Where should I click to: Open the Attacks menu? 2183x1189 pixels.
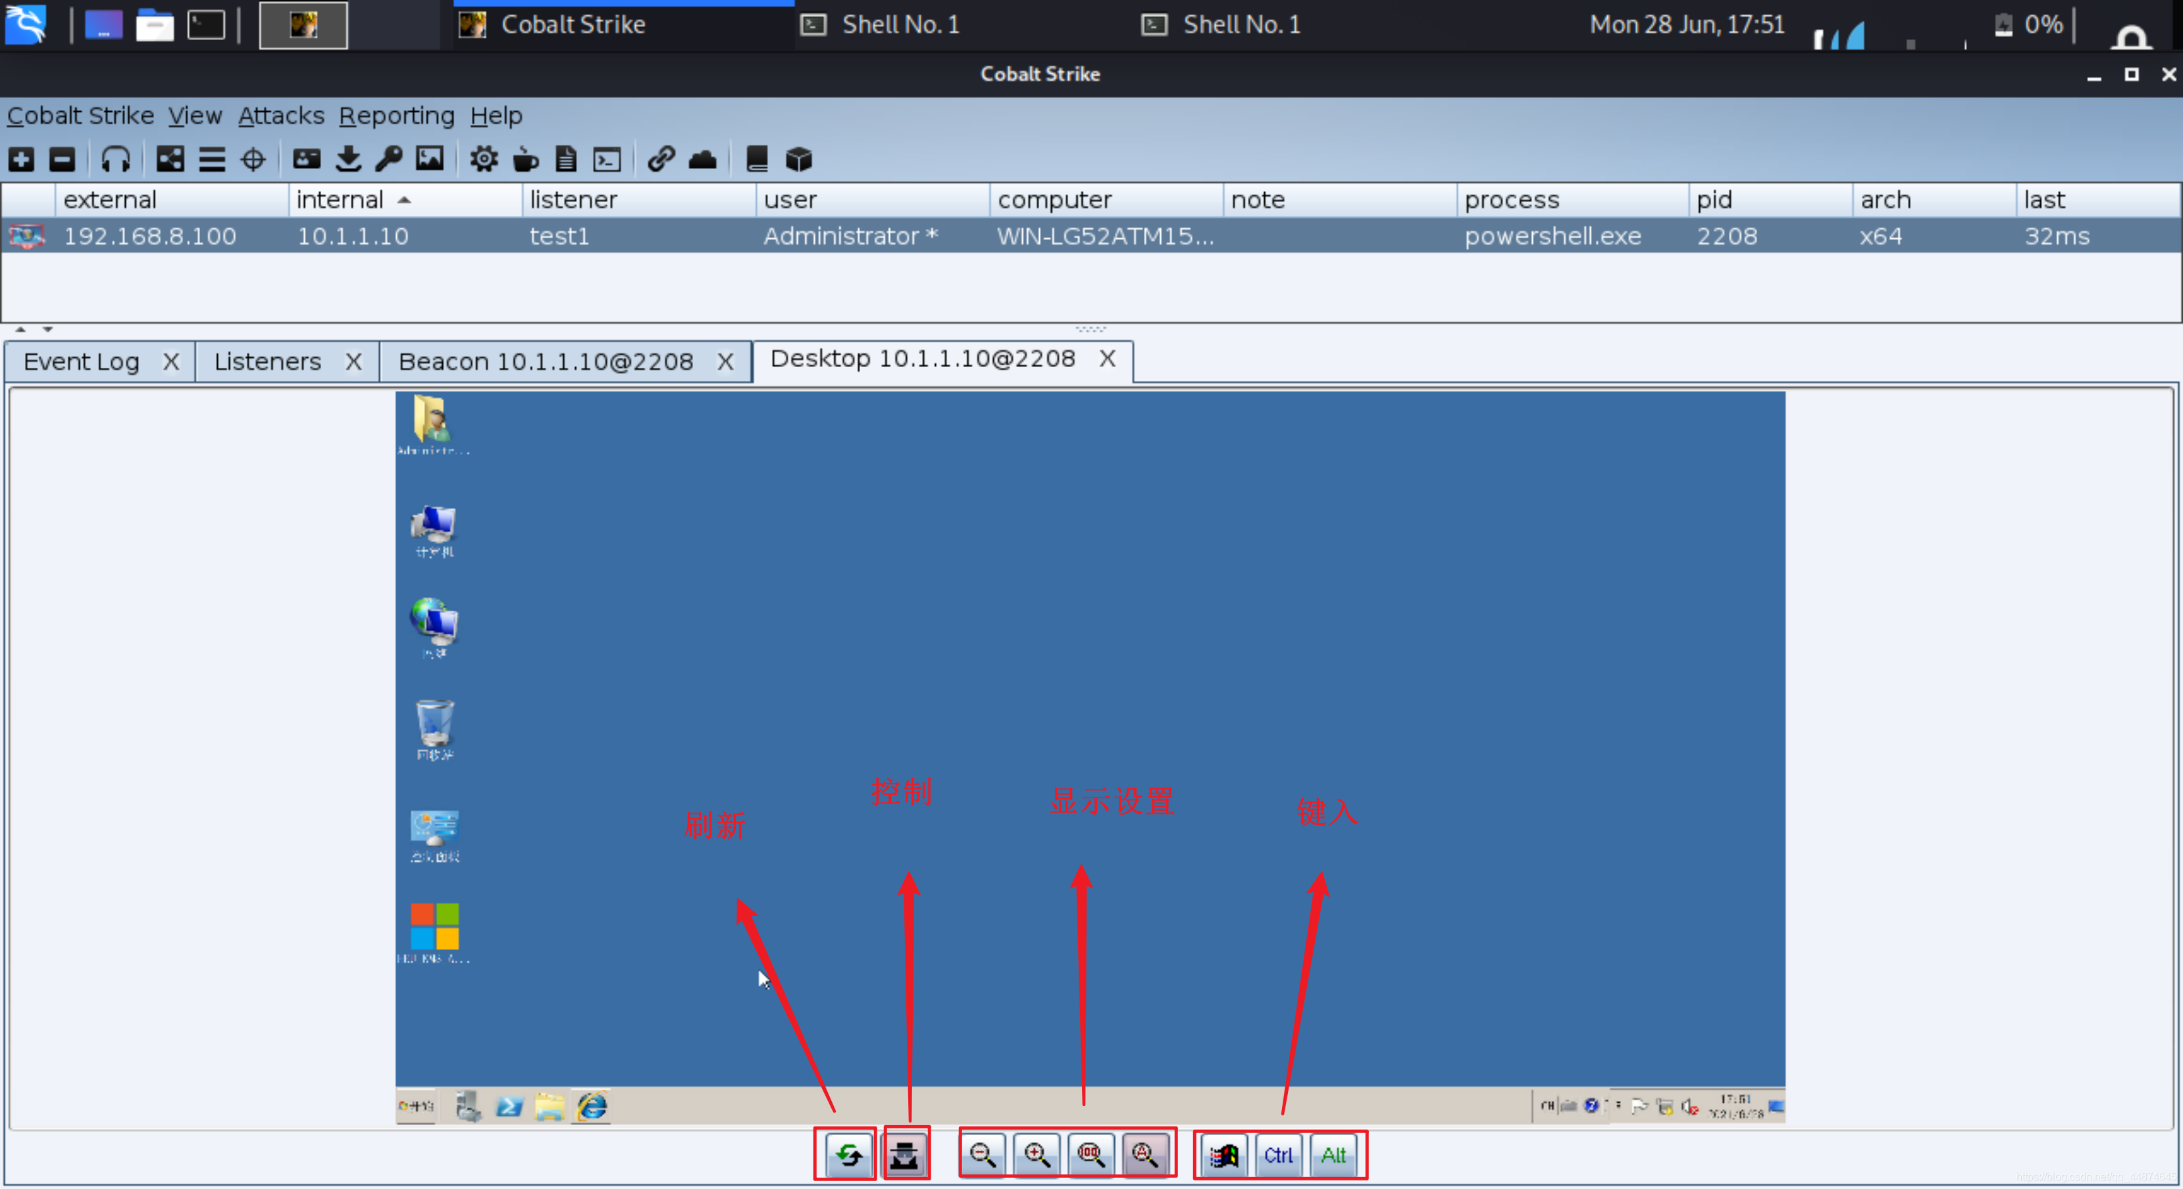click(x=280, y=115)
